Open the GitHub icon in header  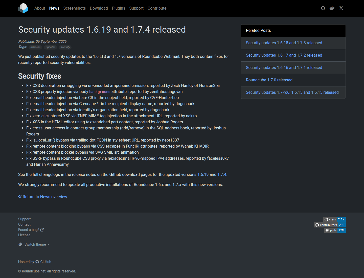(323, 8)
